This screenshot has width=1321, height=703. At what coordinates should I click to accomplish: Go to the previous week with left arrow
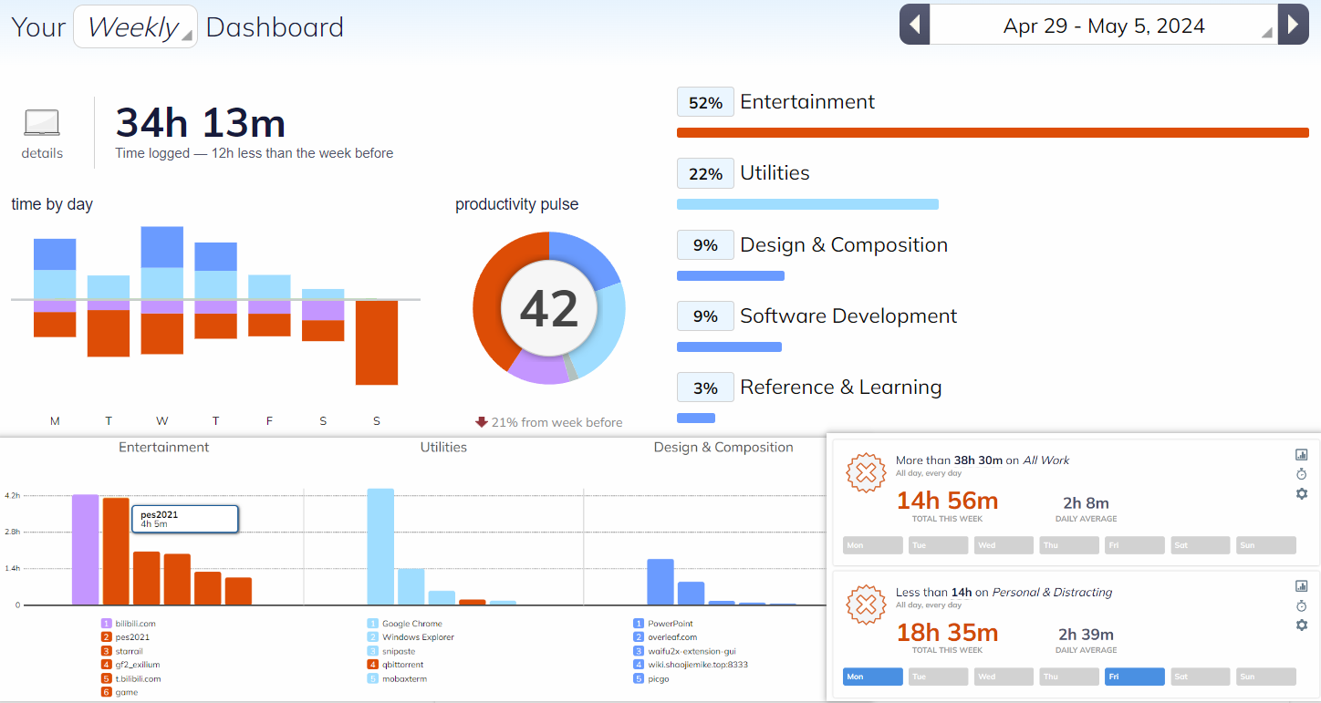click(x=915, y=25)
